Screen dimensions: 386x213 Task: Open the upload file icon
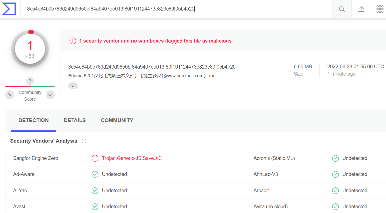[x=361, y=9]
